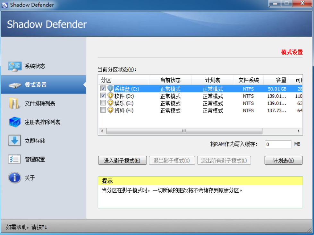Click the 注册表排除列表 cube icon
Image resolution: width=314 pixels, height=235 pixels.
click(15, 122)
